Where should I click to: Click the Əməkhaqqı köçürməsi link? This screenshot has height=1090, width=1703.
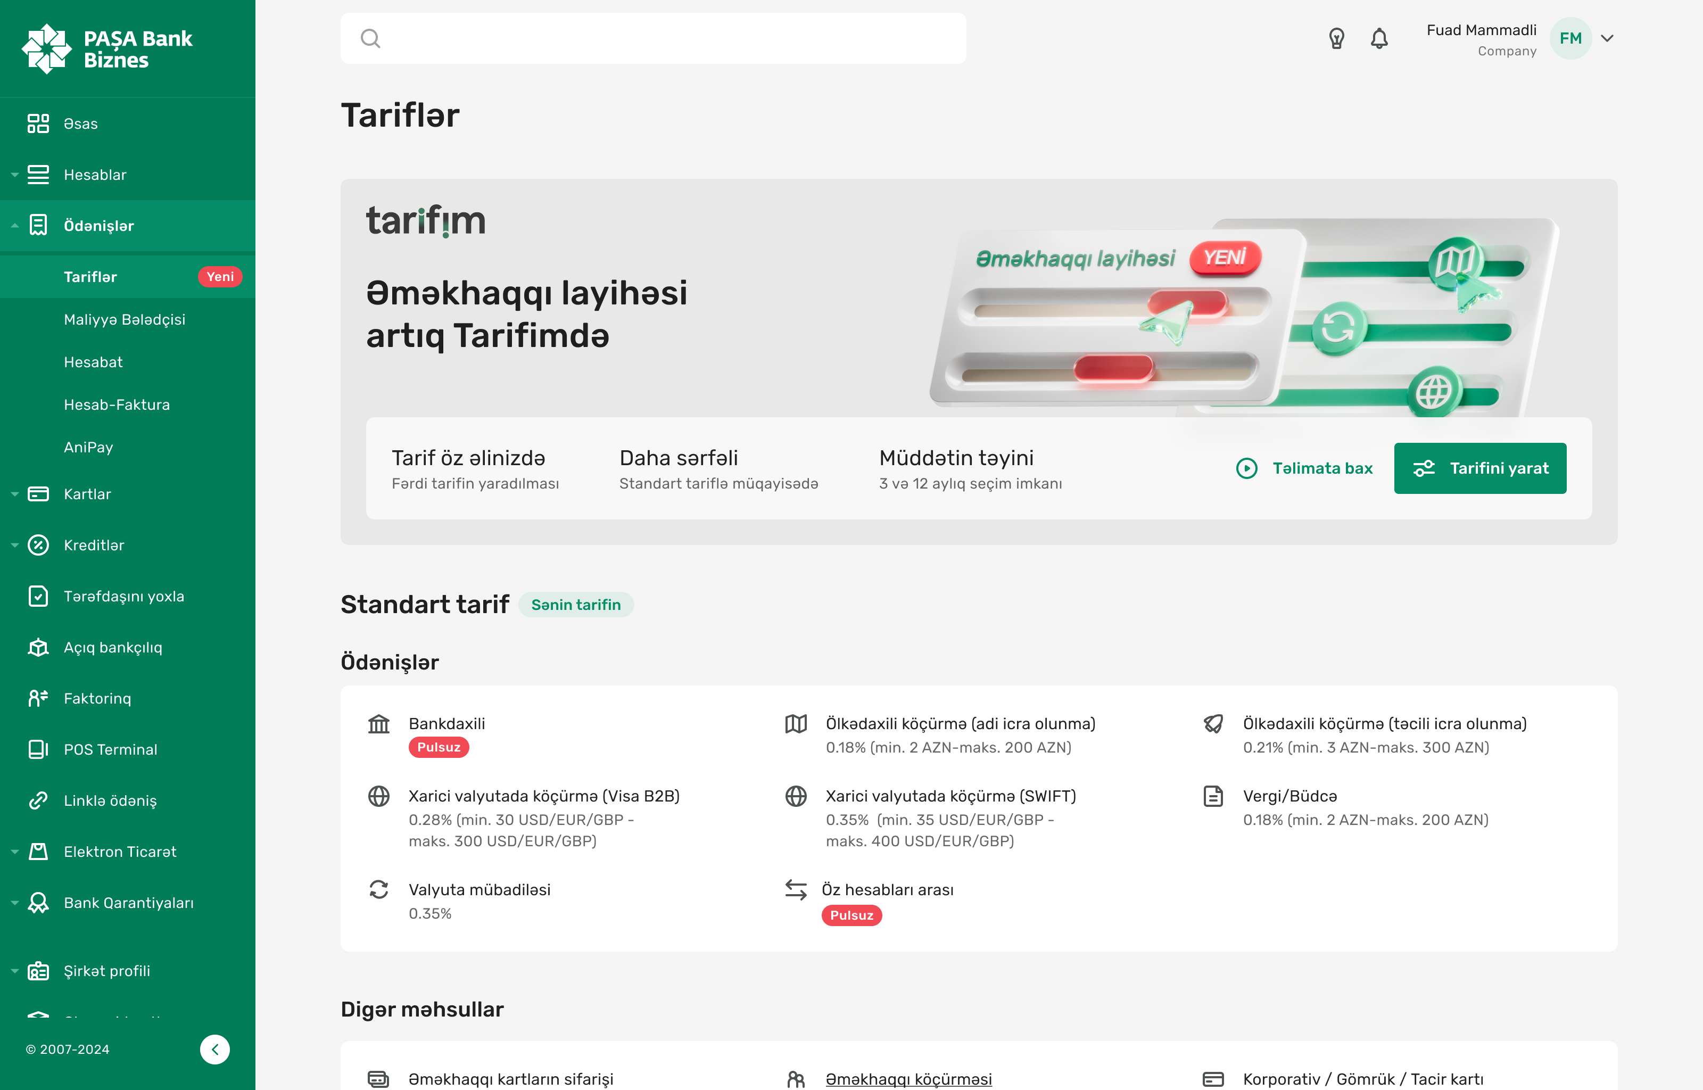(908, 1079)
